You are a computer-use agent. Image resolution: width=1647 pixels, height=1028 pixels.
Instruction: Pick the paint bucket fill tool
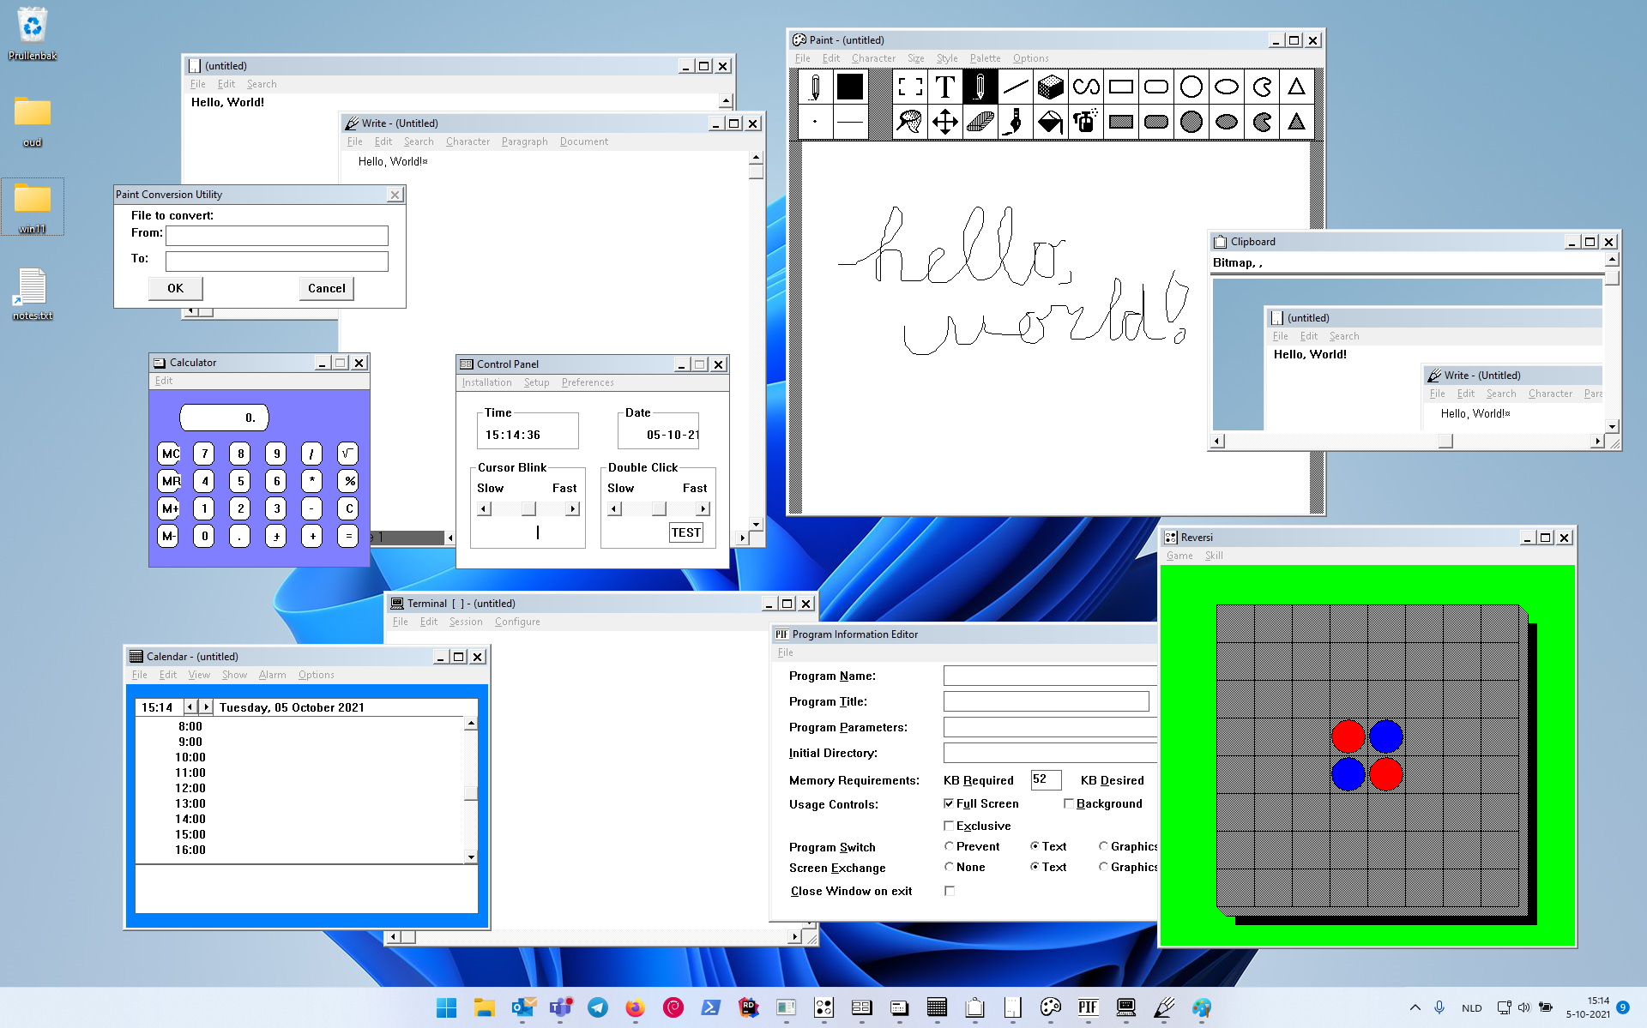[1050, 122]
